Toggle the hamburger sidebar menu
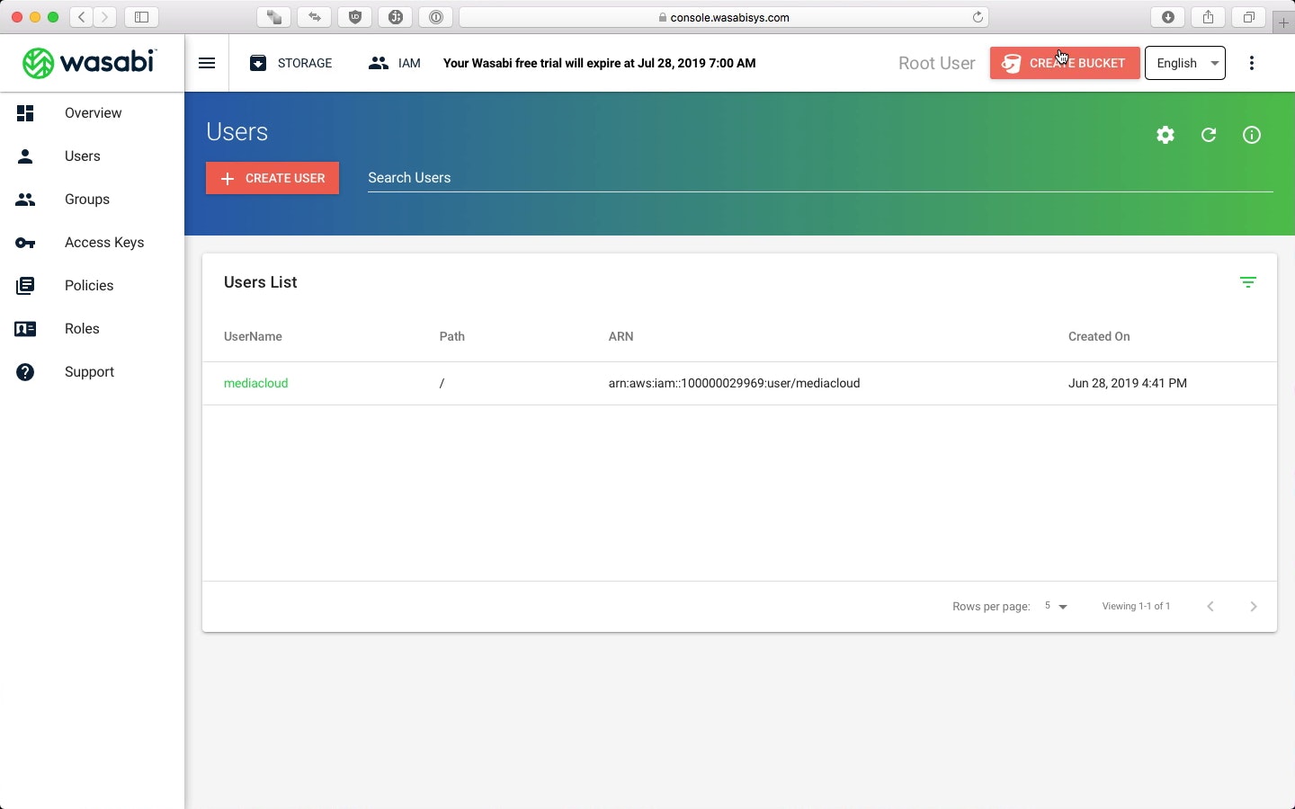This screenshot has height=809, width=1295. [207, 63]
